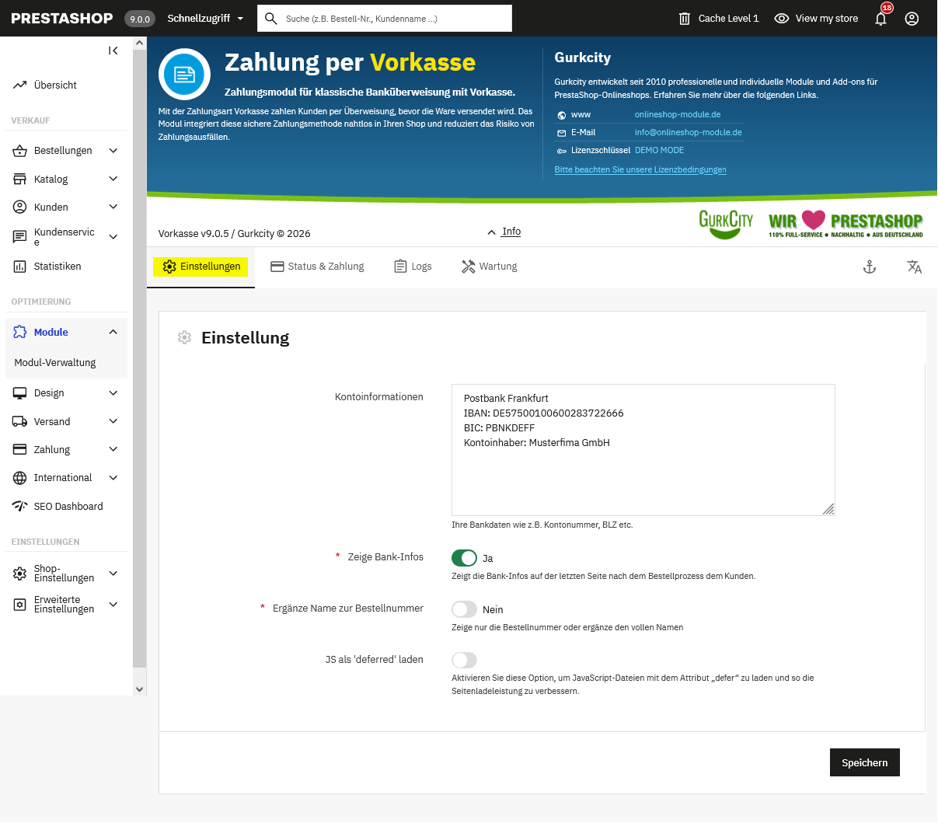Click the SEO Dashboard gauge icon
The image size is (938, 823).
coord(19,506)
